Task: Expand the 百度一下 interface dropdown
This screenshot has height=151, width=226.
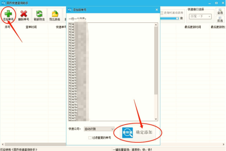Action: pyautogui.click(x=200, y=16)
